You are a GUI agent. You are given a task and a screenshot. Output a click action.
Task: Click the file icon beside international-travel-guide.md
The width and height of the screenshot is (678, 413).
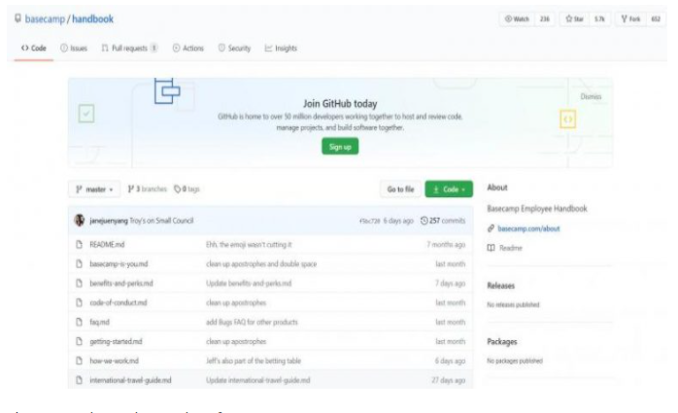[79, 380]
